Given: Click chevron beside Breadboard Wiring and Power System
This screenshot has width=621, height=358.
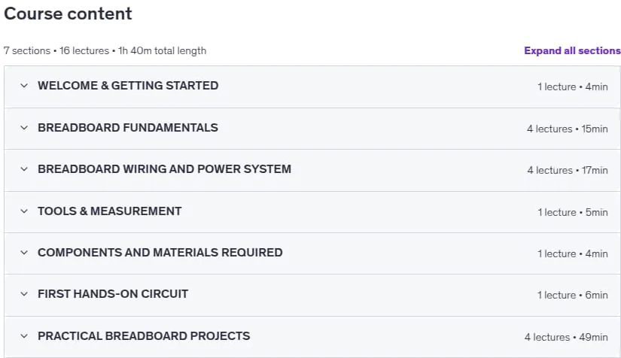Looking at the screenshot, I should coord(24,169).
